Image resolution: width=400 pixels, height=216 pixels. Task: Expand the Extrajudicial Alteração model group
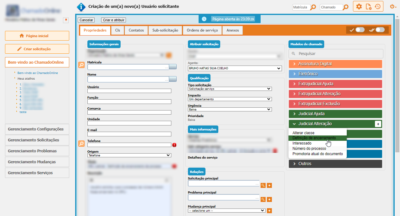click(335, 94)
